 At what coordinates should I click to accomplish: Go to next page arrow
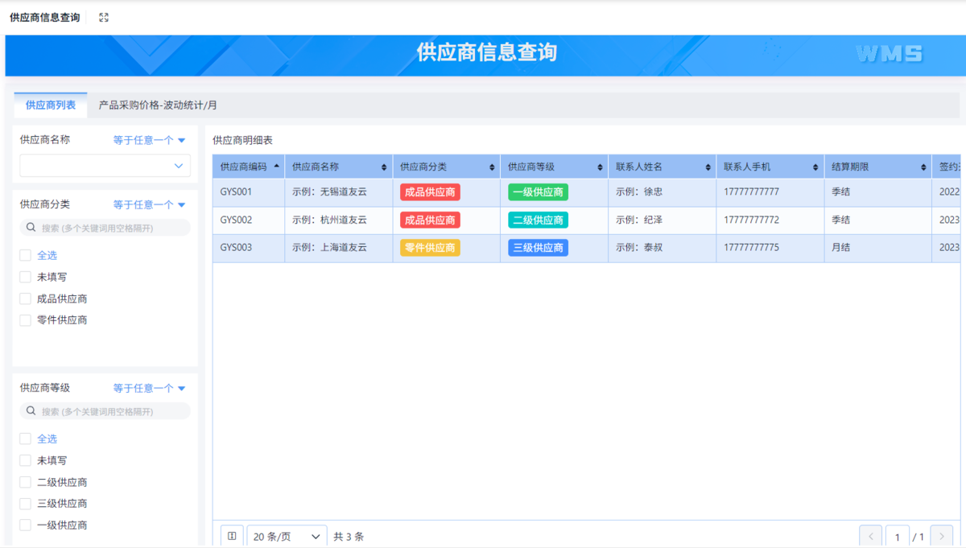pyautogui.click(x=942, y=537)
